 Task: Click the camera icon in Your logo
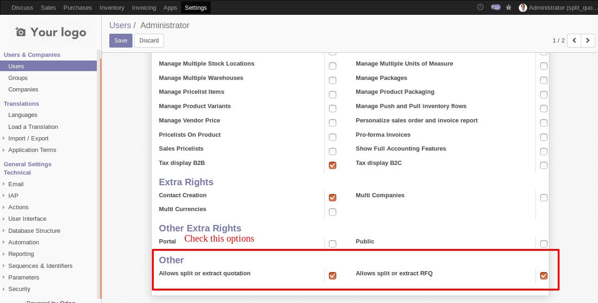[20, 32]
